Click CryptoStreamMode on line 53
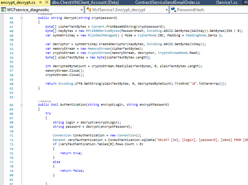 (x=173, y=53)
